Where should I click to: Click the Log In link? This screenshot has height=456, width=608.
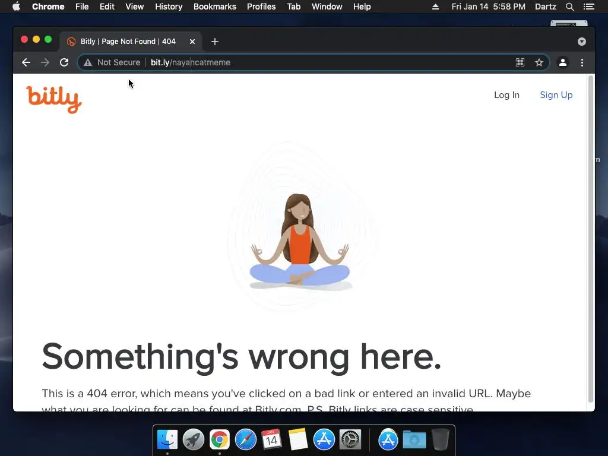coord(506,95)
